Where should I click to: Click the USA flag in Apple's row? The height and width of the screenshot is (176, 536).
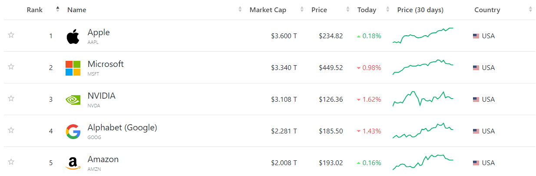pyautogui.click(x=476, y=36)
